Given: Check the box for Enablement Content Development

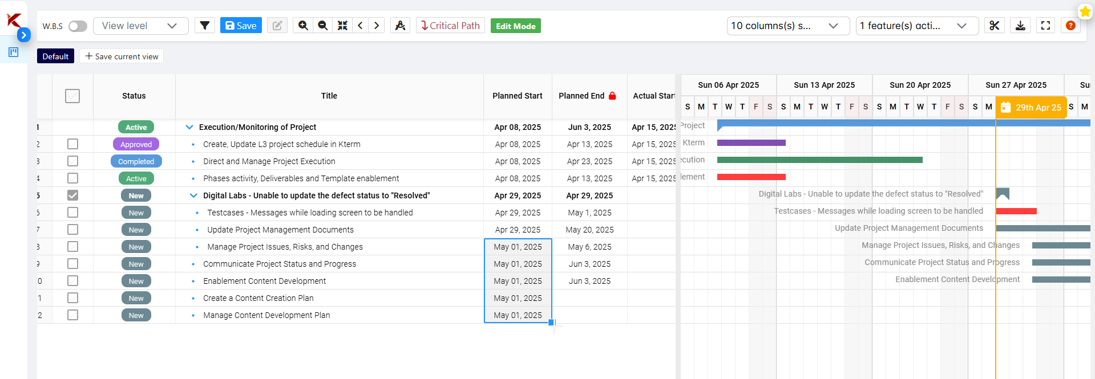Looking at the screenshot, I should (72, 281).
